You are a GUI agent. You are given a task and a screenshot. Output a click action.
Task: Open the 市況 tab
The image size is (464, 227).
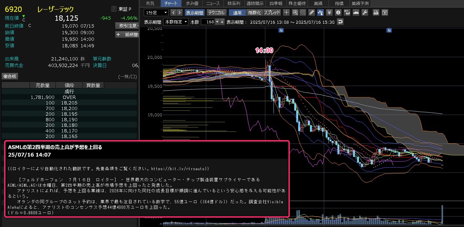point(150,4)
